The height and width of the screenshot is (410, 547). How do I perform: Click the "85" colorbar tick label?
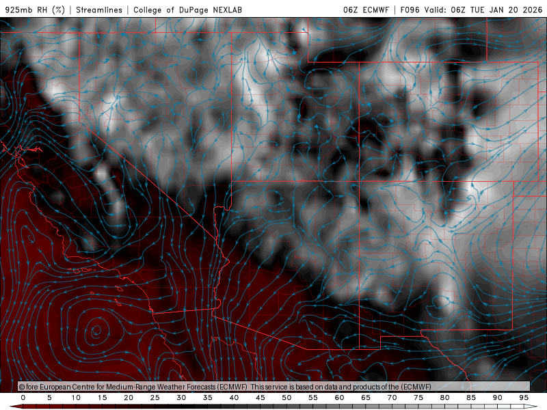click(471, 398)
